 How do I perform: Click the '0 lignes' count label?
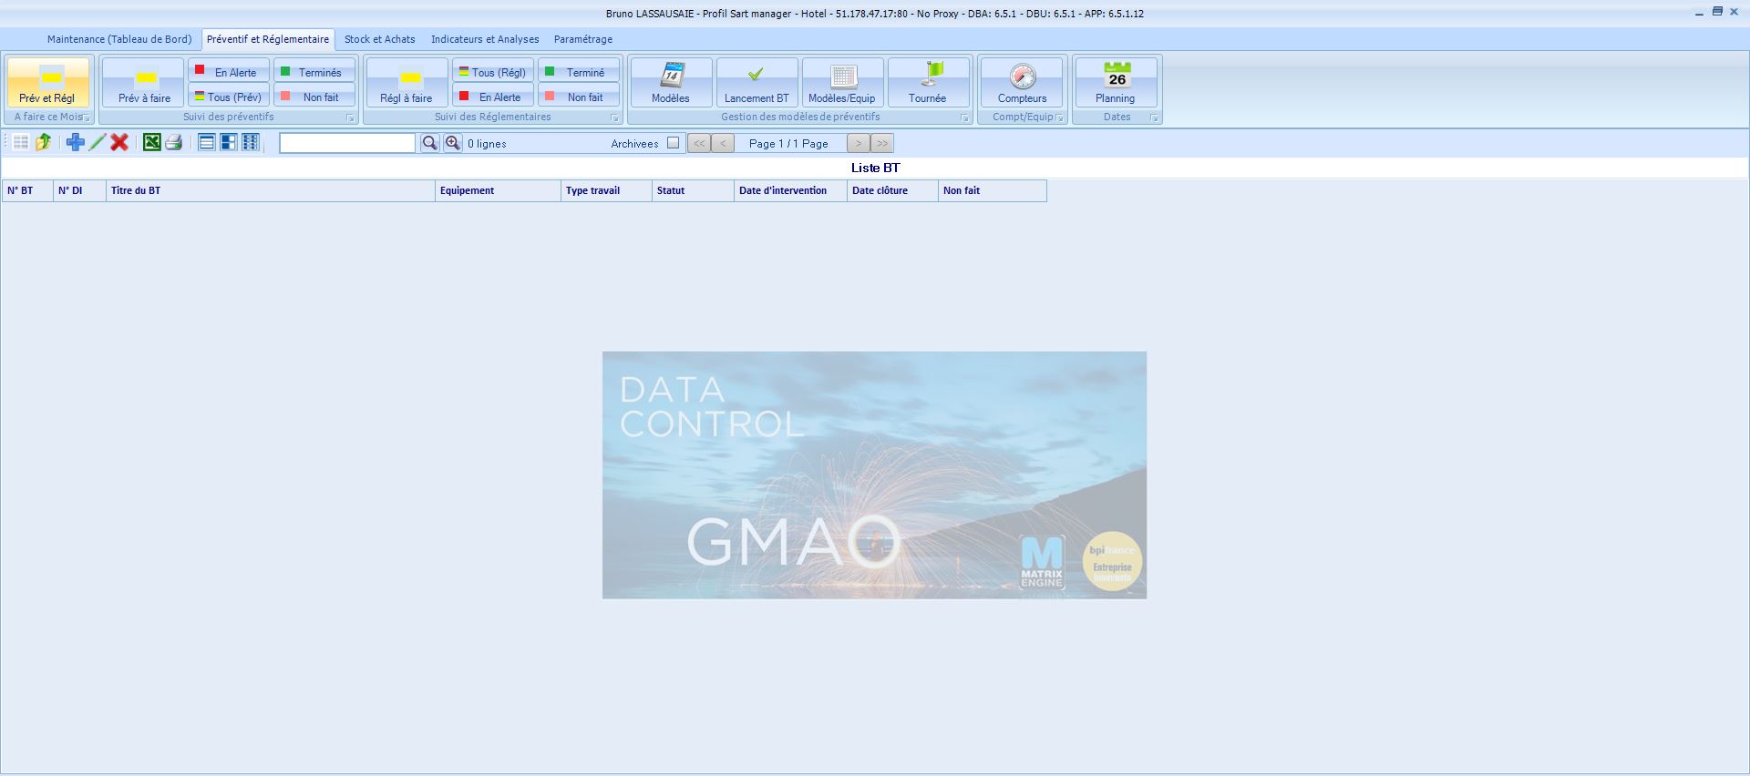click(x=487, y=144)
